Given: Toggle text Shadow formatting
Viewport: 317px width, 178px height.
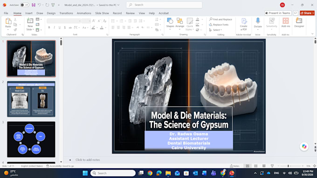Looking at the screenshot, I should click(x=65, y=27).
